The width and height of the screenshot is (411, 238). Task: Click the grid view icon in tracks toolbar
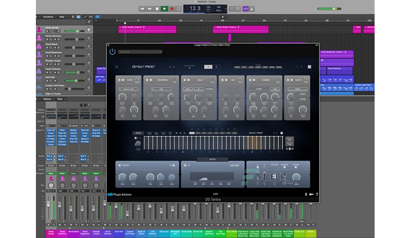click(73, 17)
